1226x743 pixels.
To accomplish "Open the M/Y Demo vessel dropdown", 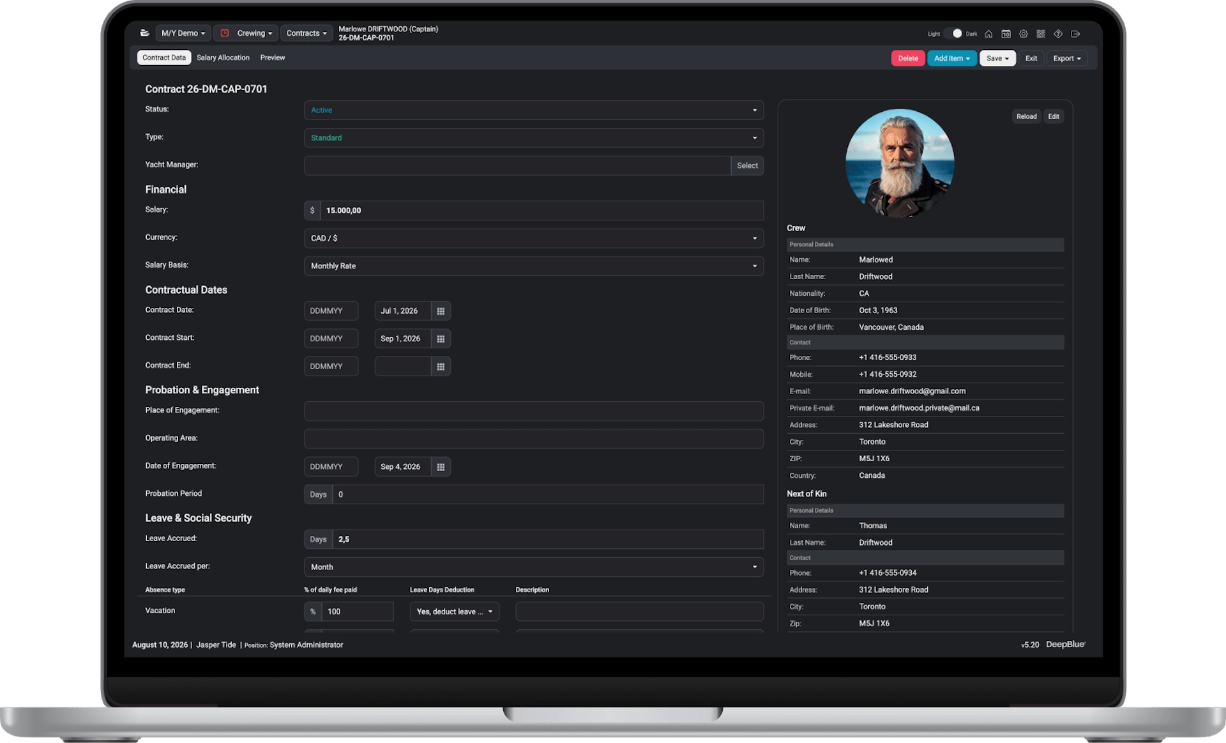I will 183,33.
